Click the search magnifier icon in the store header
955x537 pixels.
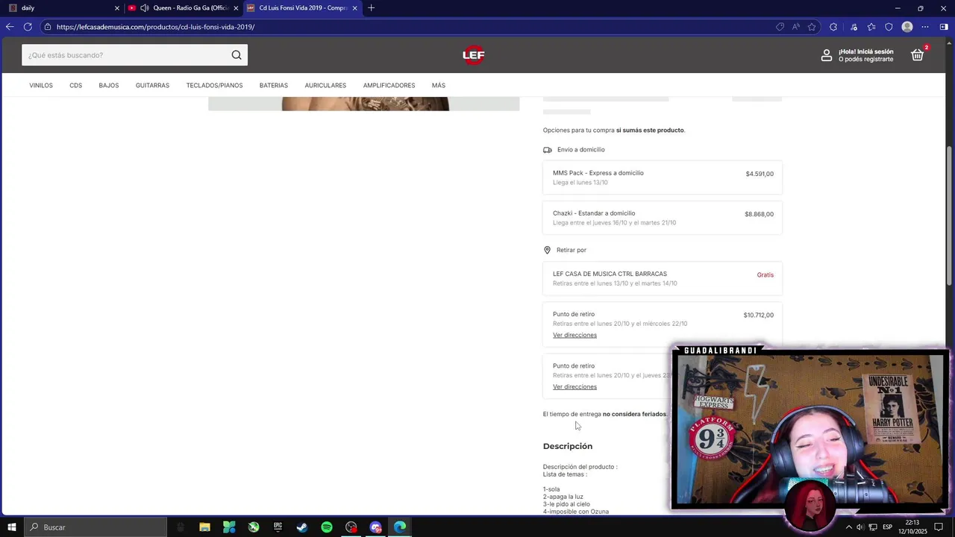tap(237, 55)
